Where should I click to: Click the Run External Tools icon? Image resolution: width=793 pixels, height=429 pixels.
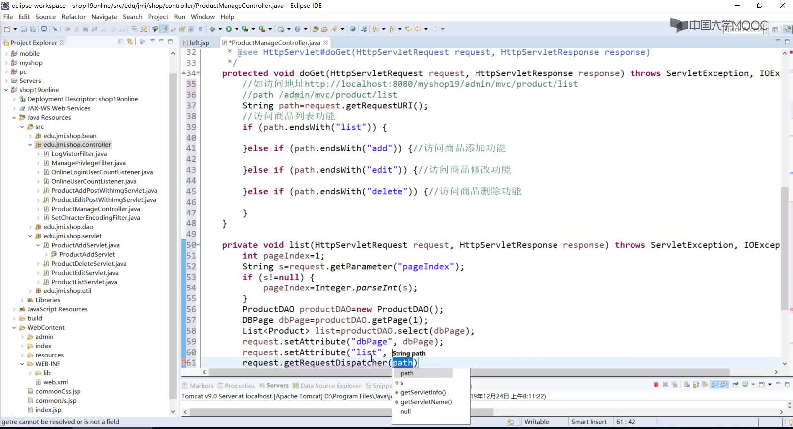pos(262,29)
